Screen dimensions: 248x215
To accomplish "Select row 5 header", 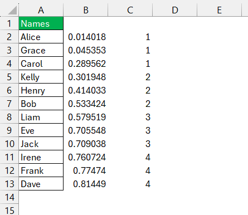I will pyautogui.click(x=9, y=77).
